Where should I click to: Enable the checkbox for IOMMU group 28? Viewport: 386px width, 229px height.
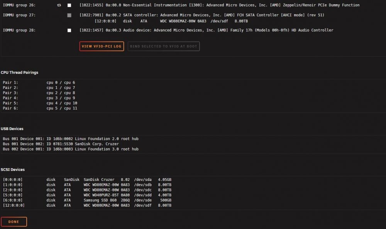tap(69, 30)
